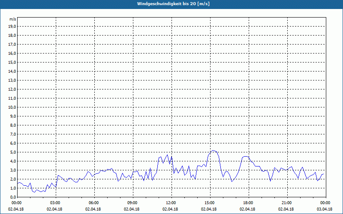
Task: Click the '0,0' y-axis label
Action: pyautogui.click(x=13, y=197)
